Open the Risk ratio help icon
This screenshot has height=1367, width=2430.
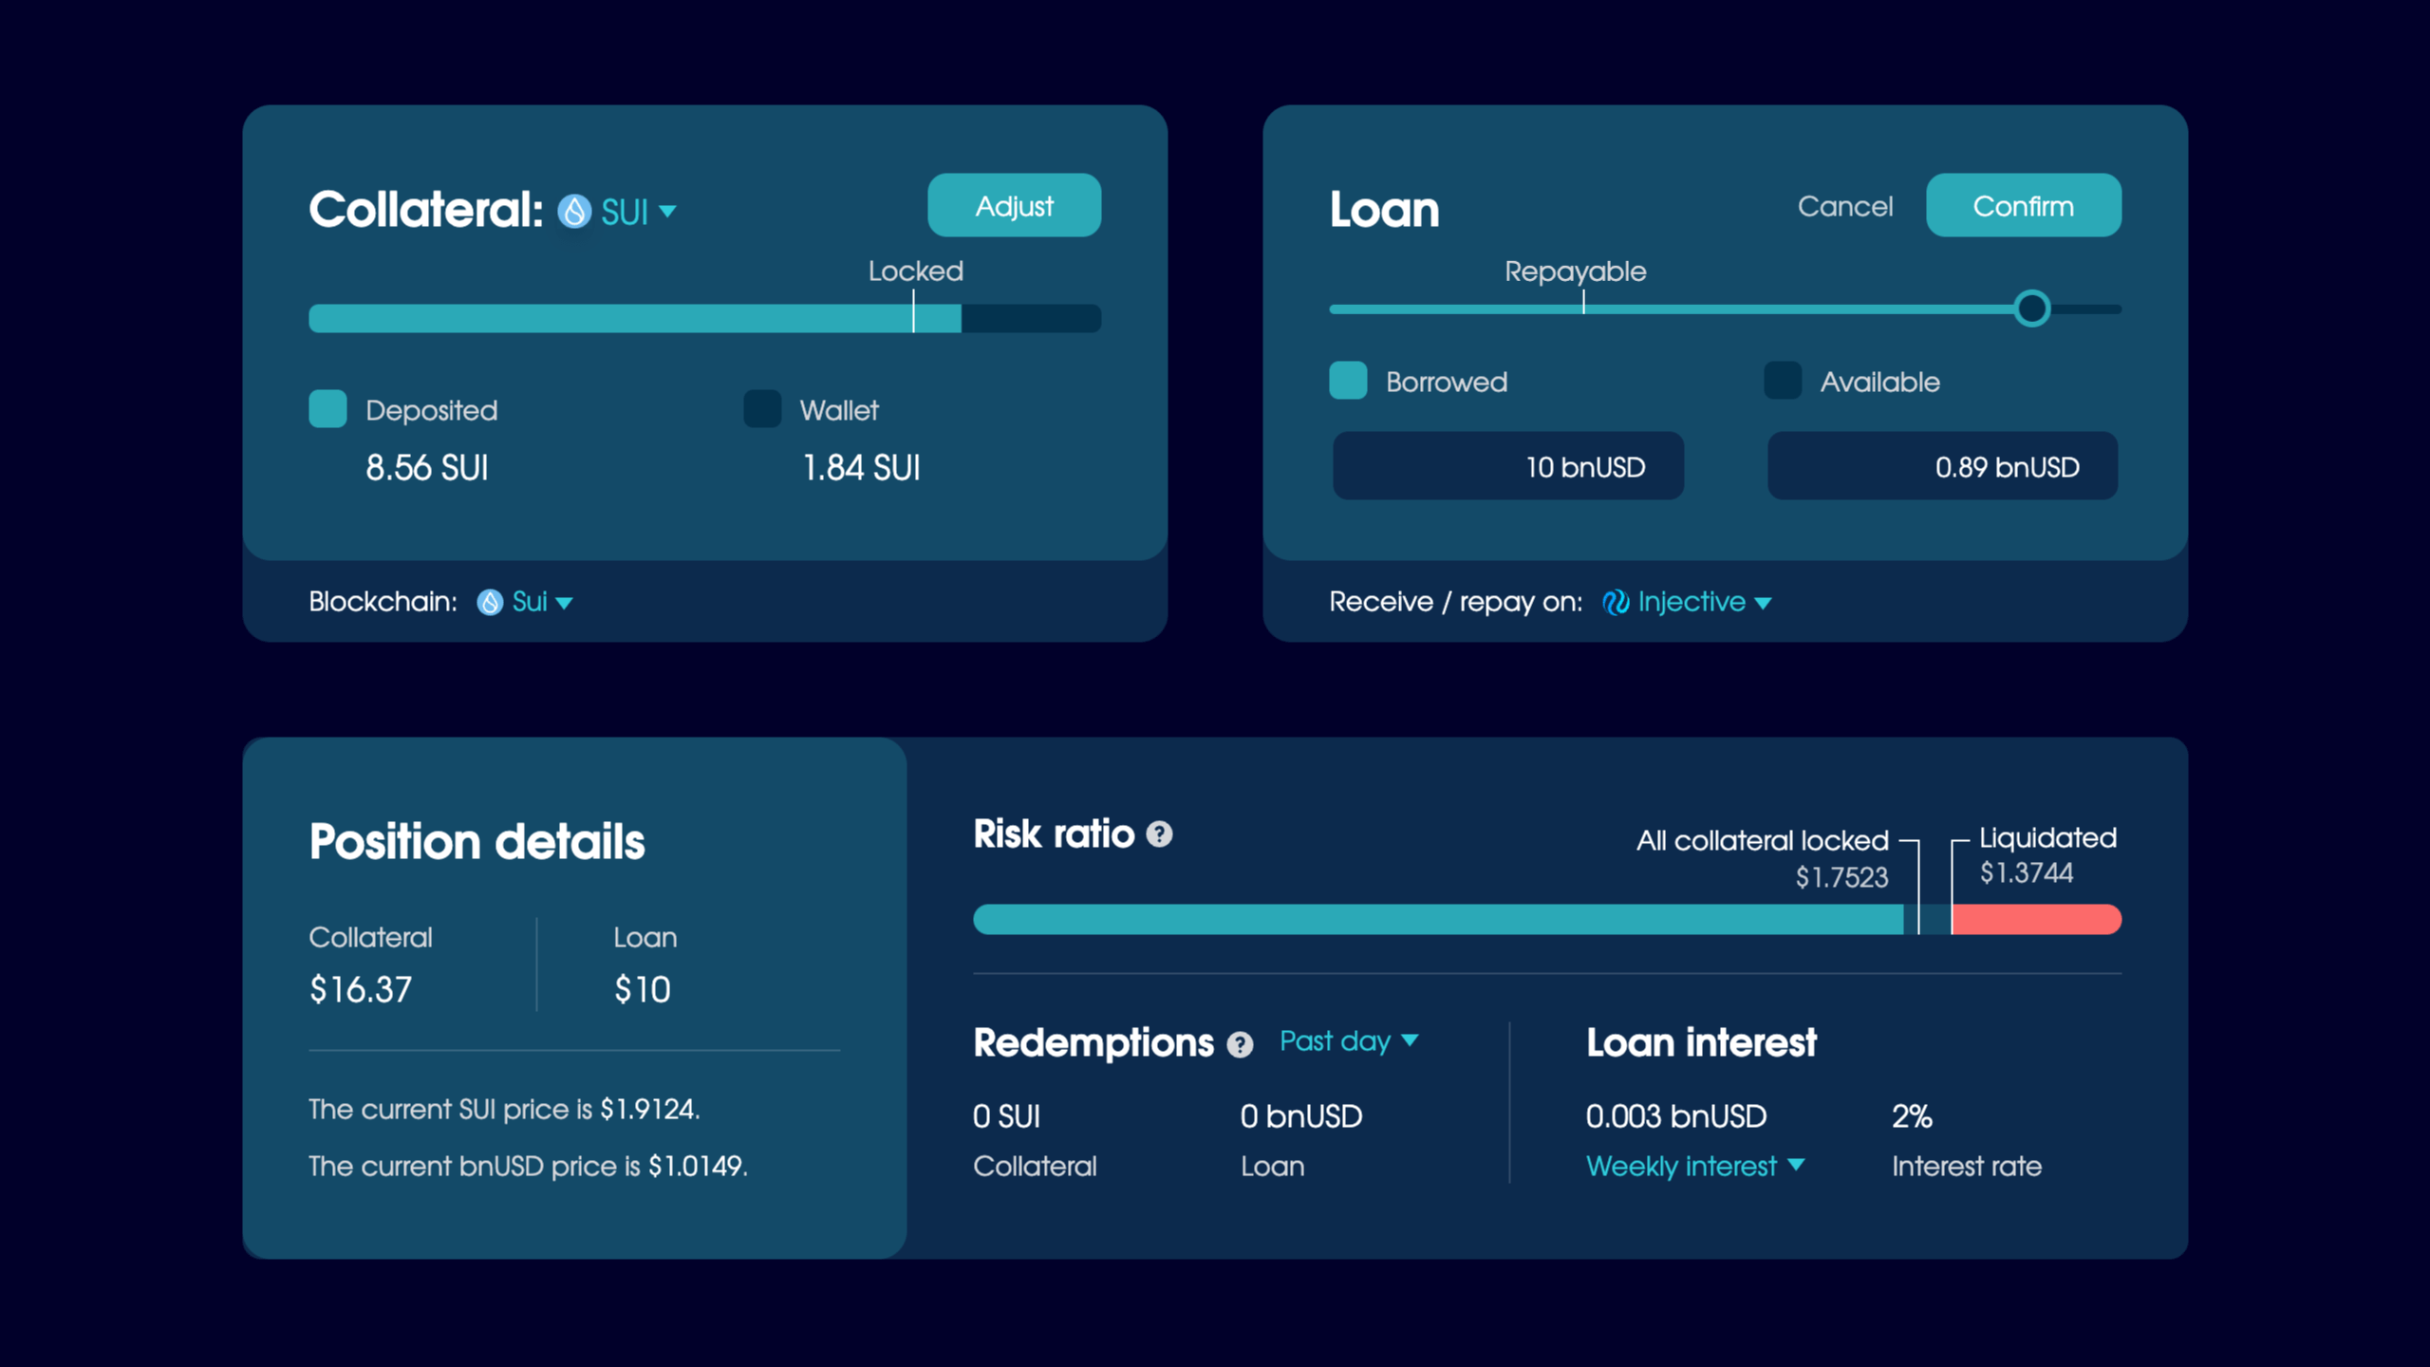tap(1159, 834)
